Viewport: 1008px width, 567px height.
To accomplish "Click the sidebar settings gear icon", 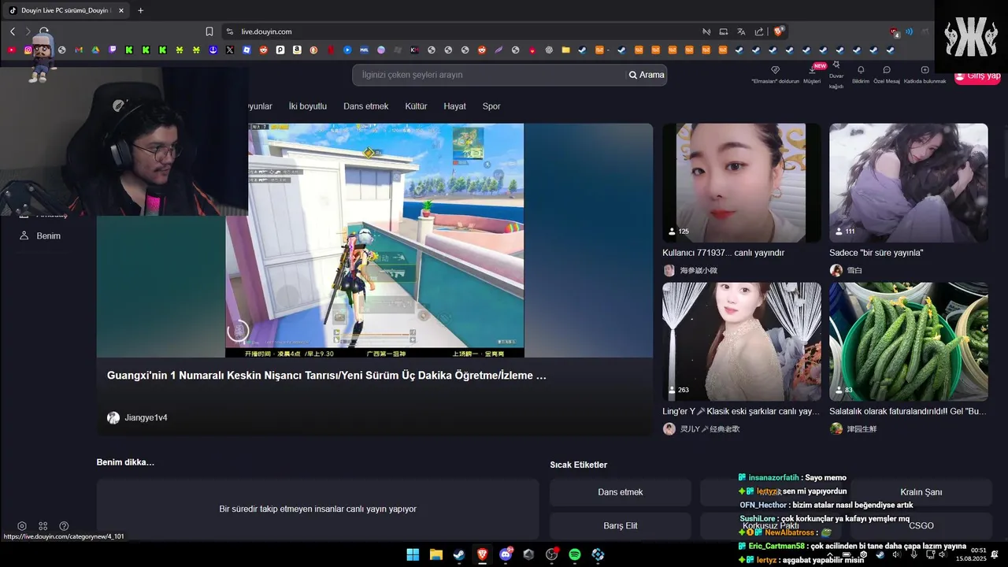I will point(22,526).
